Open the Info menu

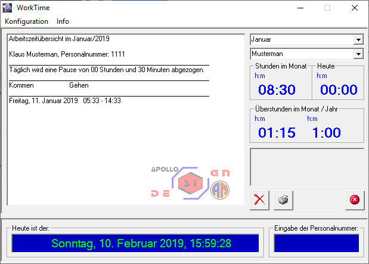pyautogui.click(x=63, y=21)
